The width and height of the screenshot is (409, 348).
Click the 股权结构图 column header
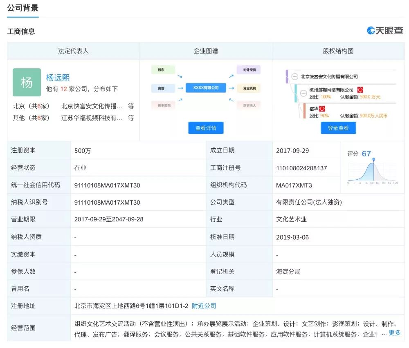coord(338,51)
